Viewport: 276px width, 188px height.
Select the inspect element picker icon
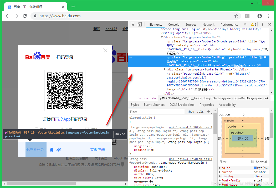pyautogui.click(x=132, y=25)
